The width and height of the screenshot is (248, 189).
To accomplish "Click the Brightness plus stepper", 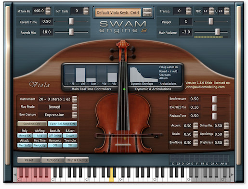I will 226,141.
